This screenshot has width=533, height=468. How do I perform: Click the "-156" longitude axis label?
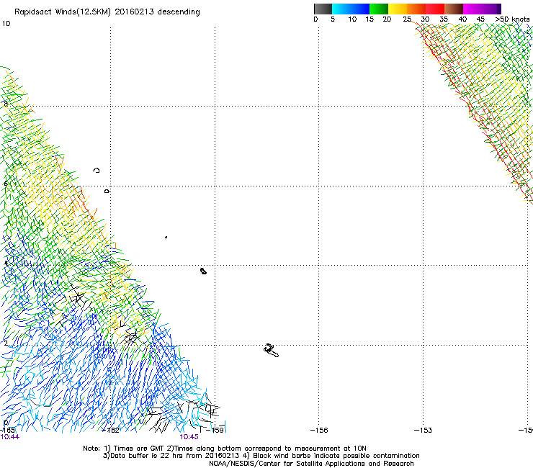pos(319,431)
